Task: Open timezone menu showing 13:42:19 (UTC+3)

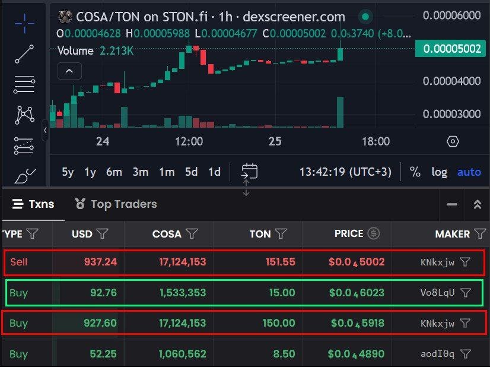Action: pos(345,172)
